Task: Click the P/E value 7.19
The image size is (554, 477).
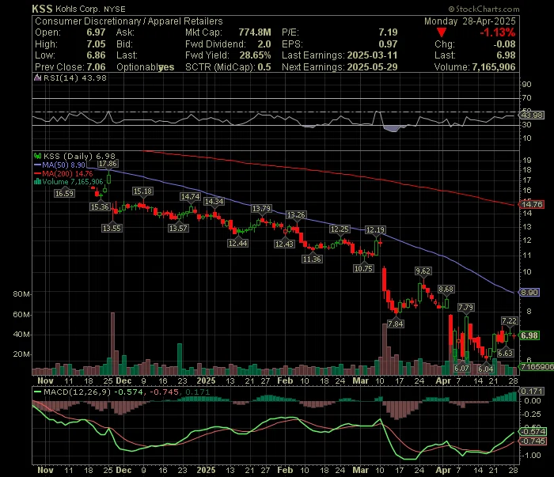Action: click(x=389, y=32)
